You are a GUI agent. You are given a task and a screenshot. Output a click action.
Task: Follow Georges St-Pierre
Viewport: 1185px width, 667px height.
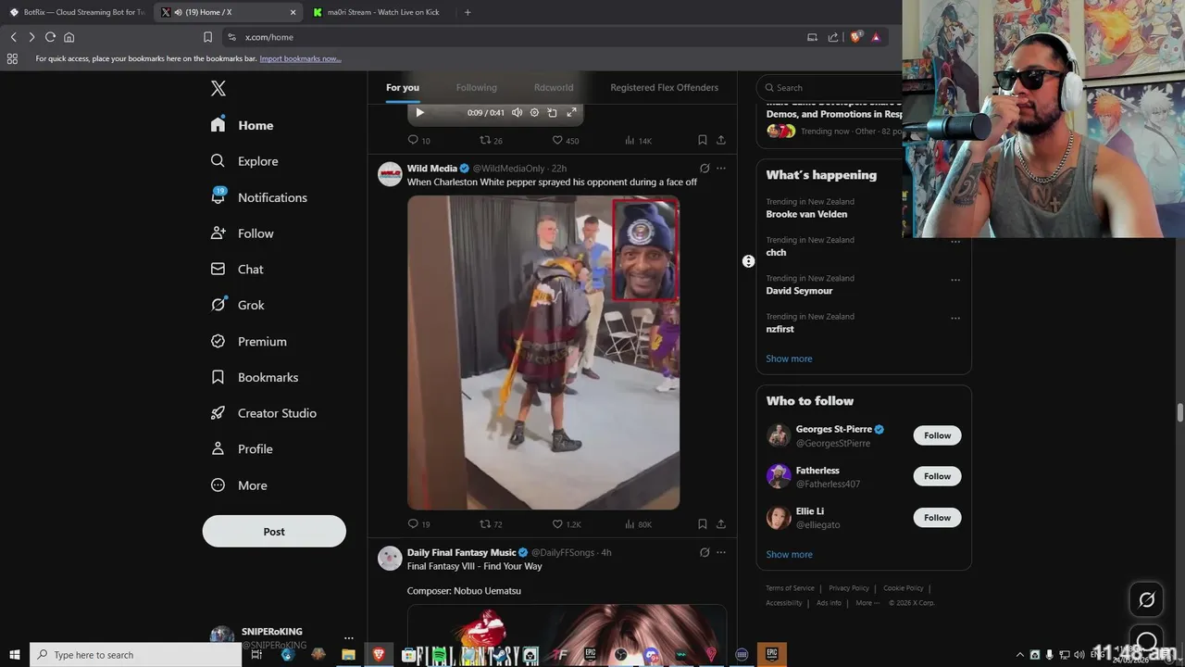(x=937, y=435)
